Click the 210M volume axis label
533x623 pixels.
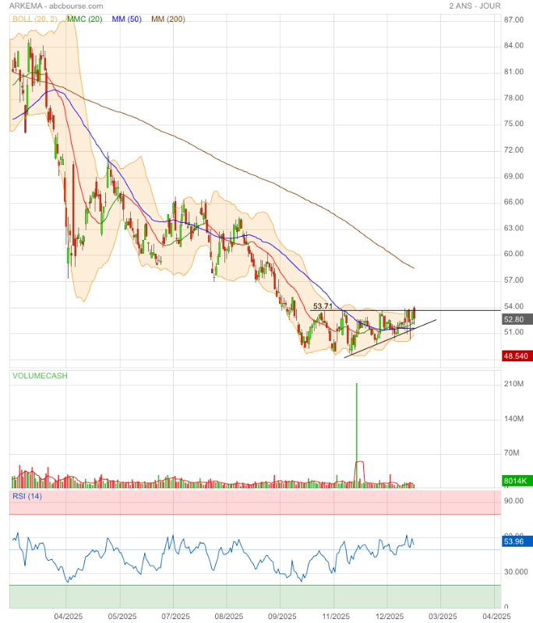point(514,384)
